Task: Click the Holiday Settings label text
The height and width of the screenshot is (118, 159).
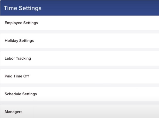Action: [19, 41]
